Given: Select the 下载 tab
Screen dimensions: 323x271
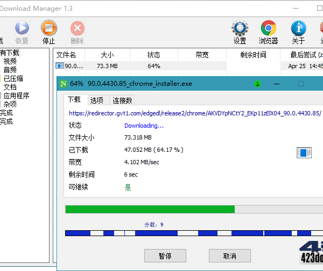Looking at the screenshot, I should [74, 100].
